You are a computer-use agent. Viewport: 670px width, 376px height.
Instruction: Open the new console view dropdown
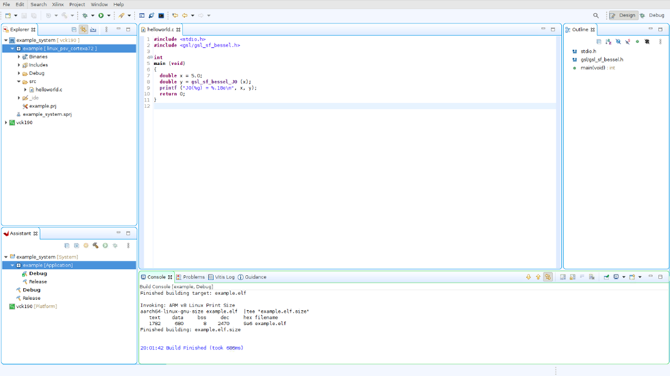tap(640, 277)
